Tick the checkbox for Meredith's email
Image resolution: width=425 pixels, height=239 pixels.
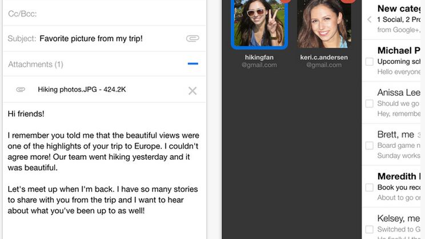[370, 187]
